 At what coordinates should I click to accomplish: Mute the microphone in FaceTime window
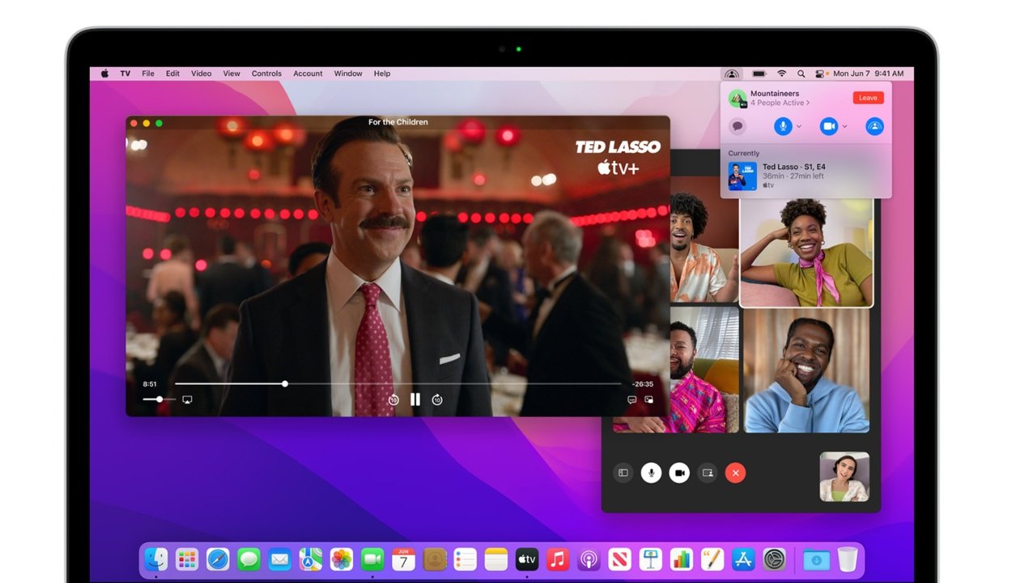[x=652, y=473]
